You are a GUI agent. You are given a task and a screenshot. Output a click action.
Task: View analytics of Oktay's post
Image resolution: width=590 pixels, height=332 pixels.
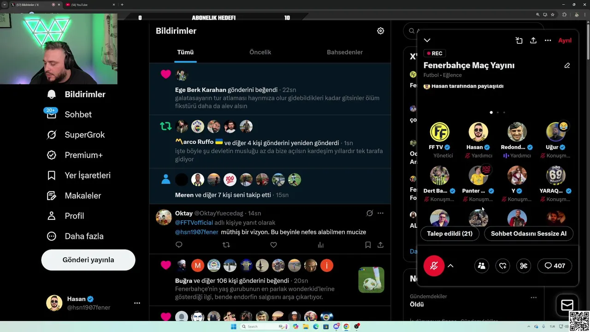321,245
